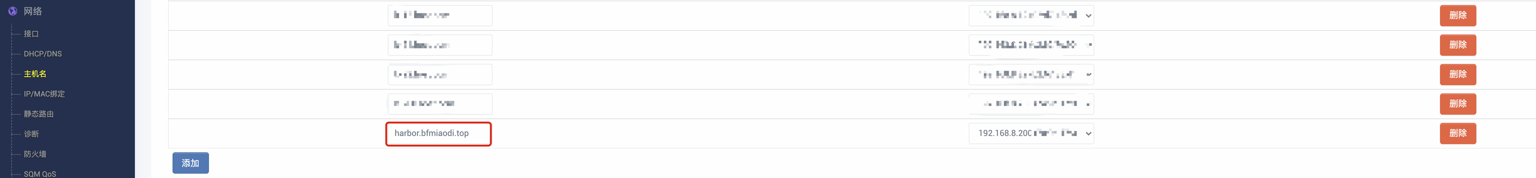1536x178 pixels.
Task: Click 删除 on the fourth row
Action: point(1457,104)
